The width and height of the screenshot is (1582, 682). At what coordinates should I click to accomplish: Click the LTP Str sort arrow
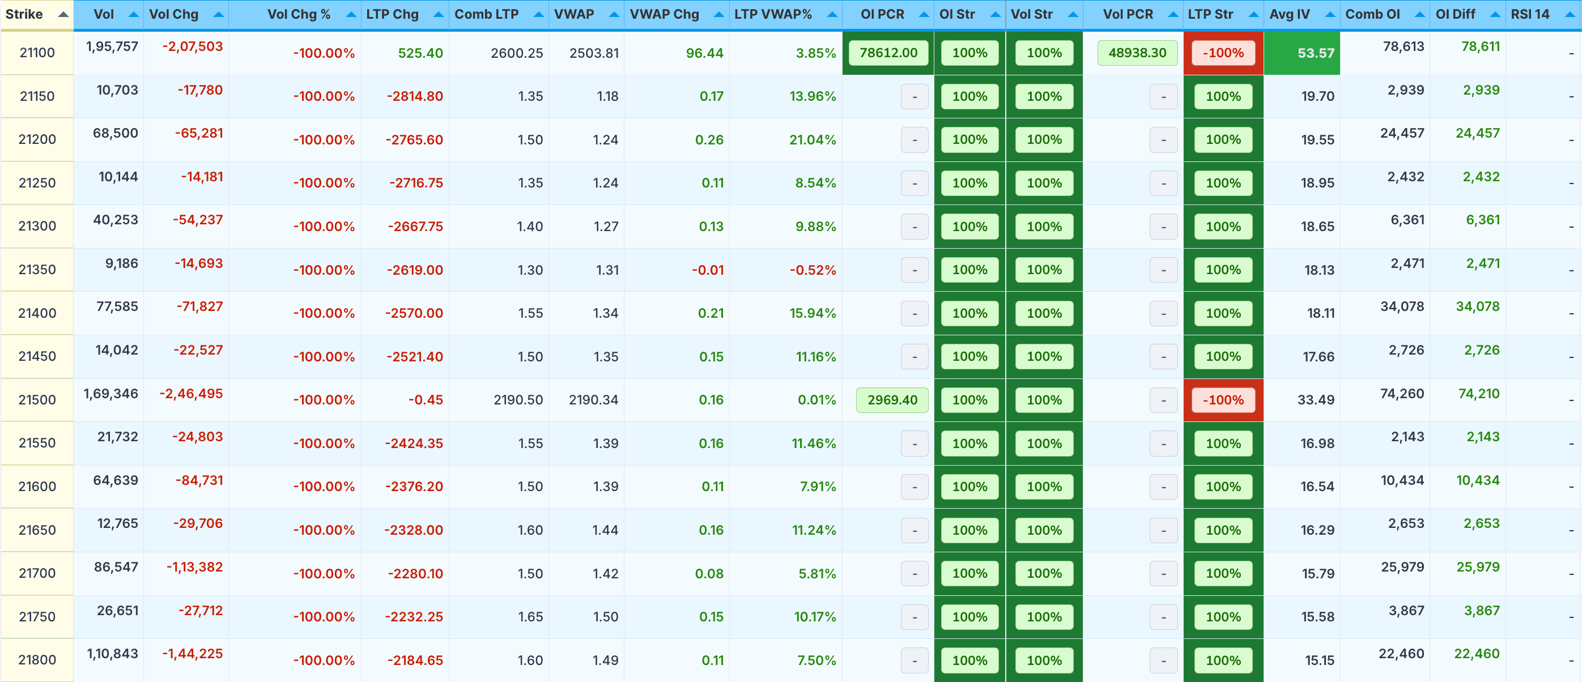1253,14
